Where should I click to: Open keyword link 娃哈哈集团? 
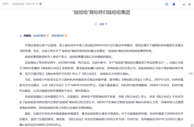[39, 36]
